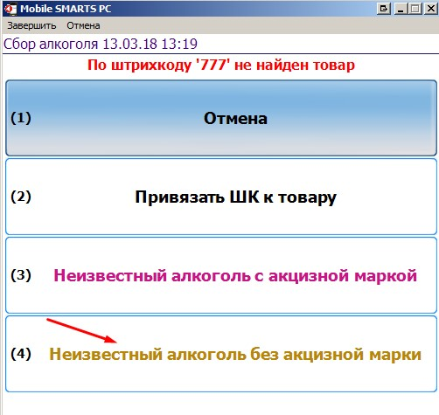Open the Завершить menu item
439x415 pixels.
tap(31, 25)
